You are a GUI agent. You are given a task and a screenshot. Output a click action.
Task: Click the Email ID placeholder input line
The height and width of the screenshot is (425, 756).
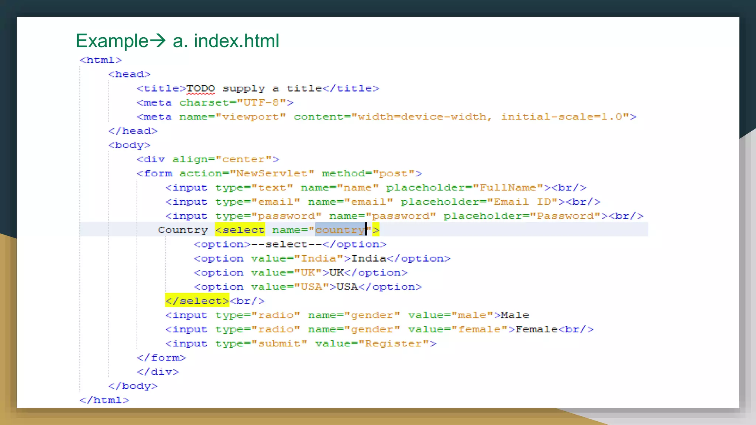(382, 202)
